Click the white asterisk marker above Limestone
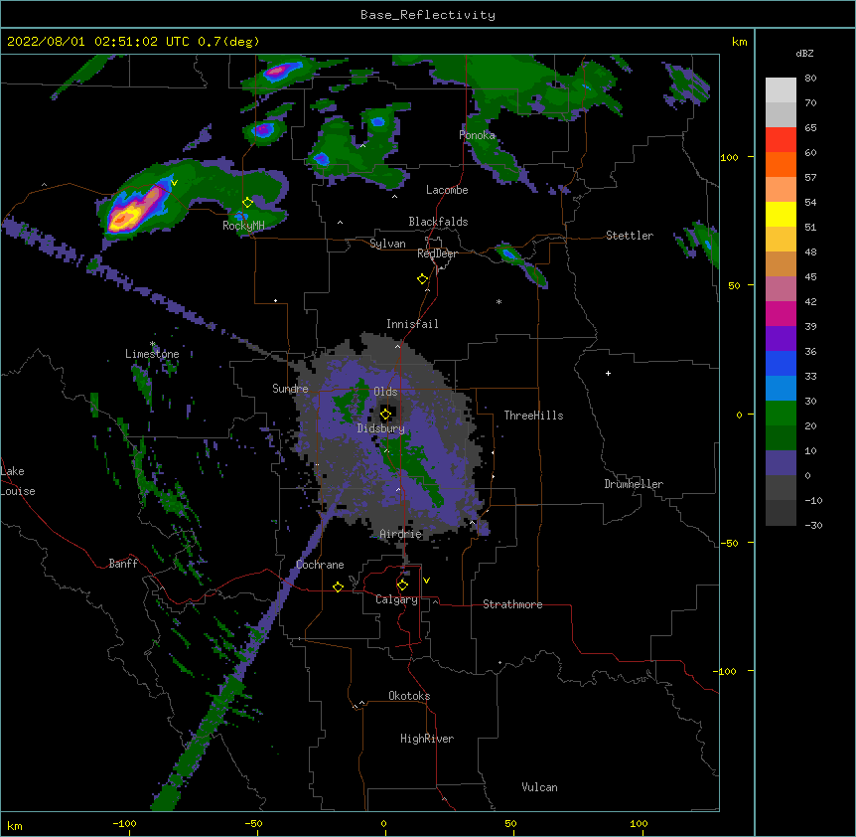 click(153, 344)
